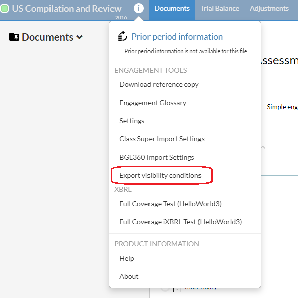Viewport: 298px width, 298px height.
Task: Run Full Coverage Test (HelloWorld3)
Action: [x=171, y=204]
